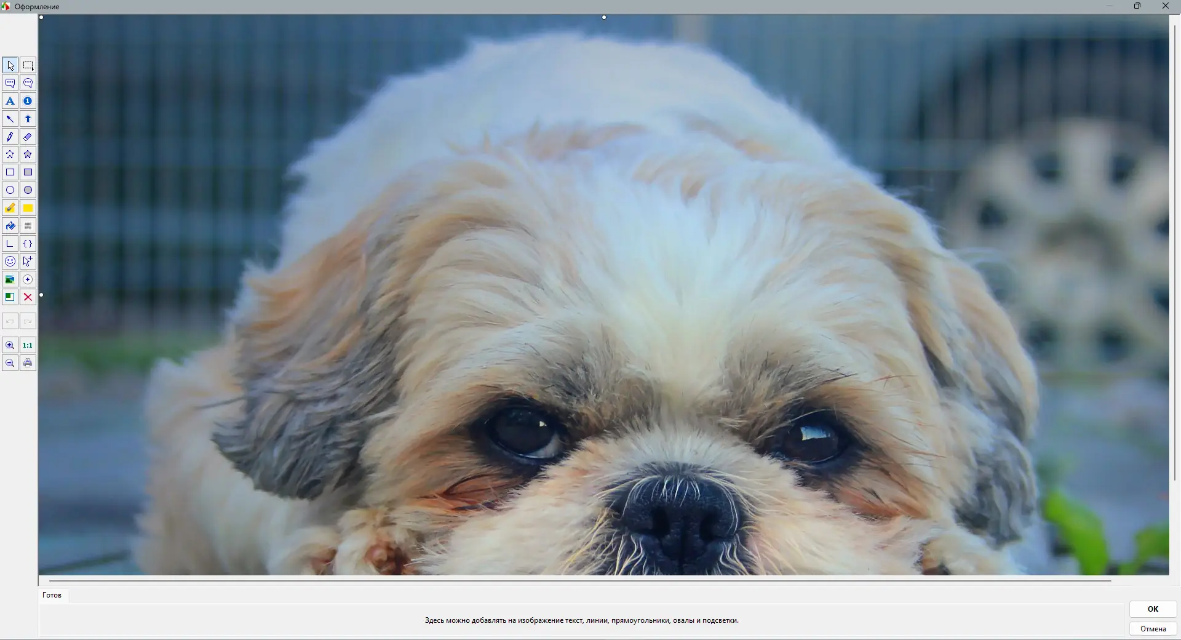Open the green and white color selector
Image resolution: width=1181 pixels, height=640 pixels.
click(x=10, y=297)
